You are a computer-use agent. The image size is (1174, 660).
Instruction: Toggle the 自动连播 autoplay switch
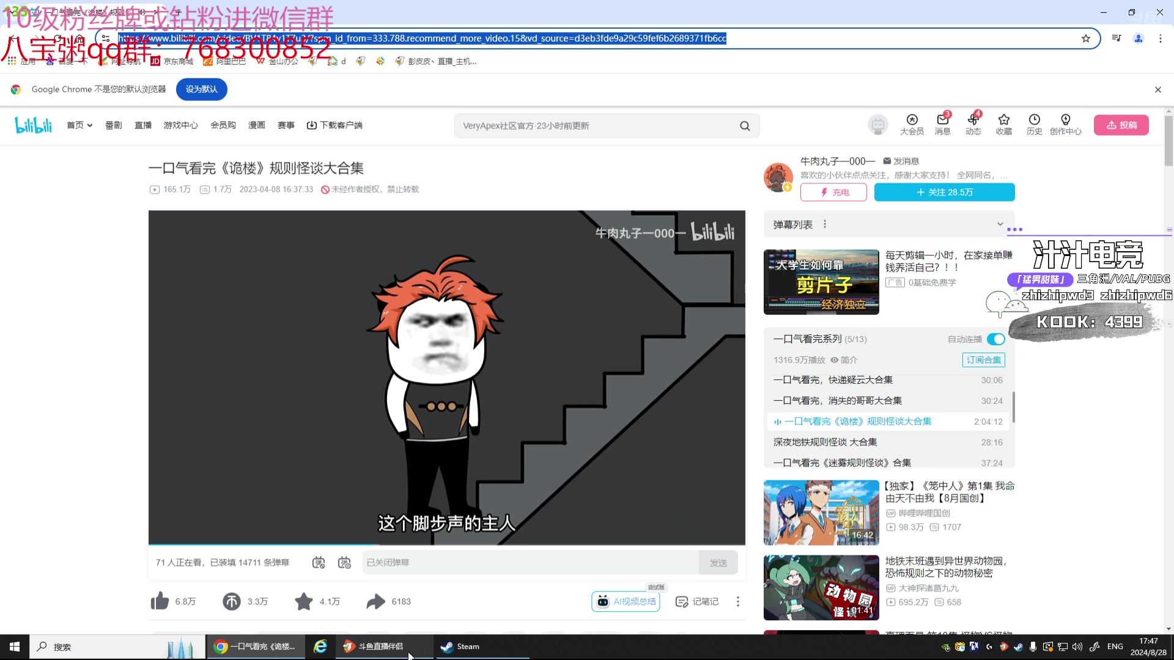995,339
